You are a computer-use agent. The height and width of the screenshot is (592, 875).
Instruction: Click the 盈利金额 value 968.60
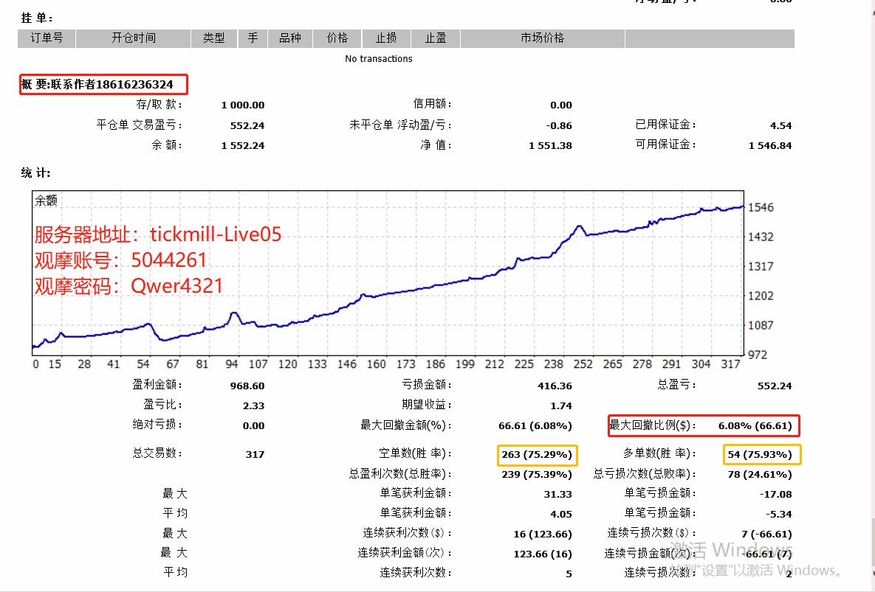[x=247, y=386]
